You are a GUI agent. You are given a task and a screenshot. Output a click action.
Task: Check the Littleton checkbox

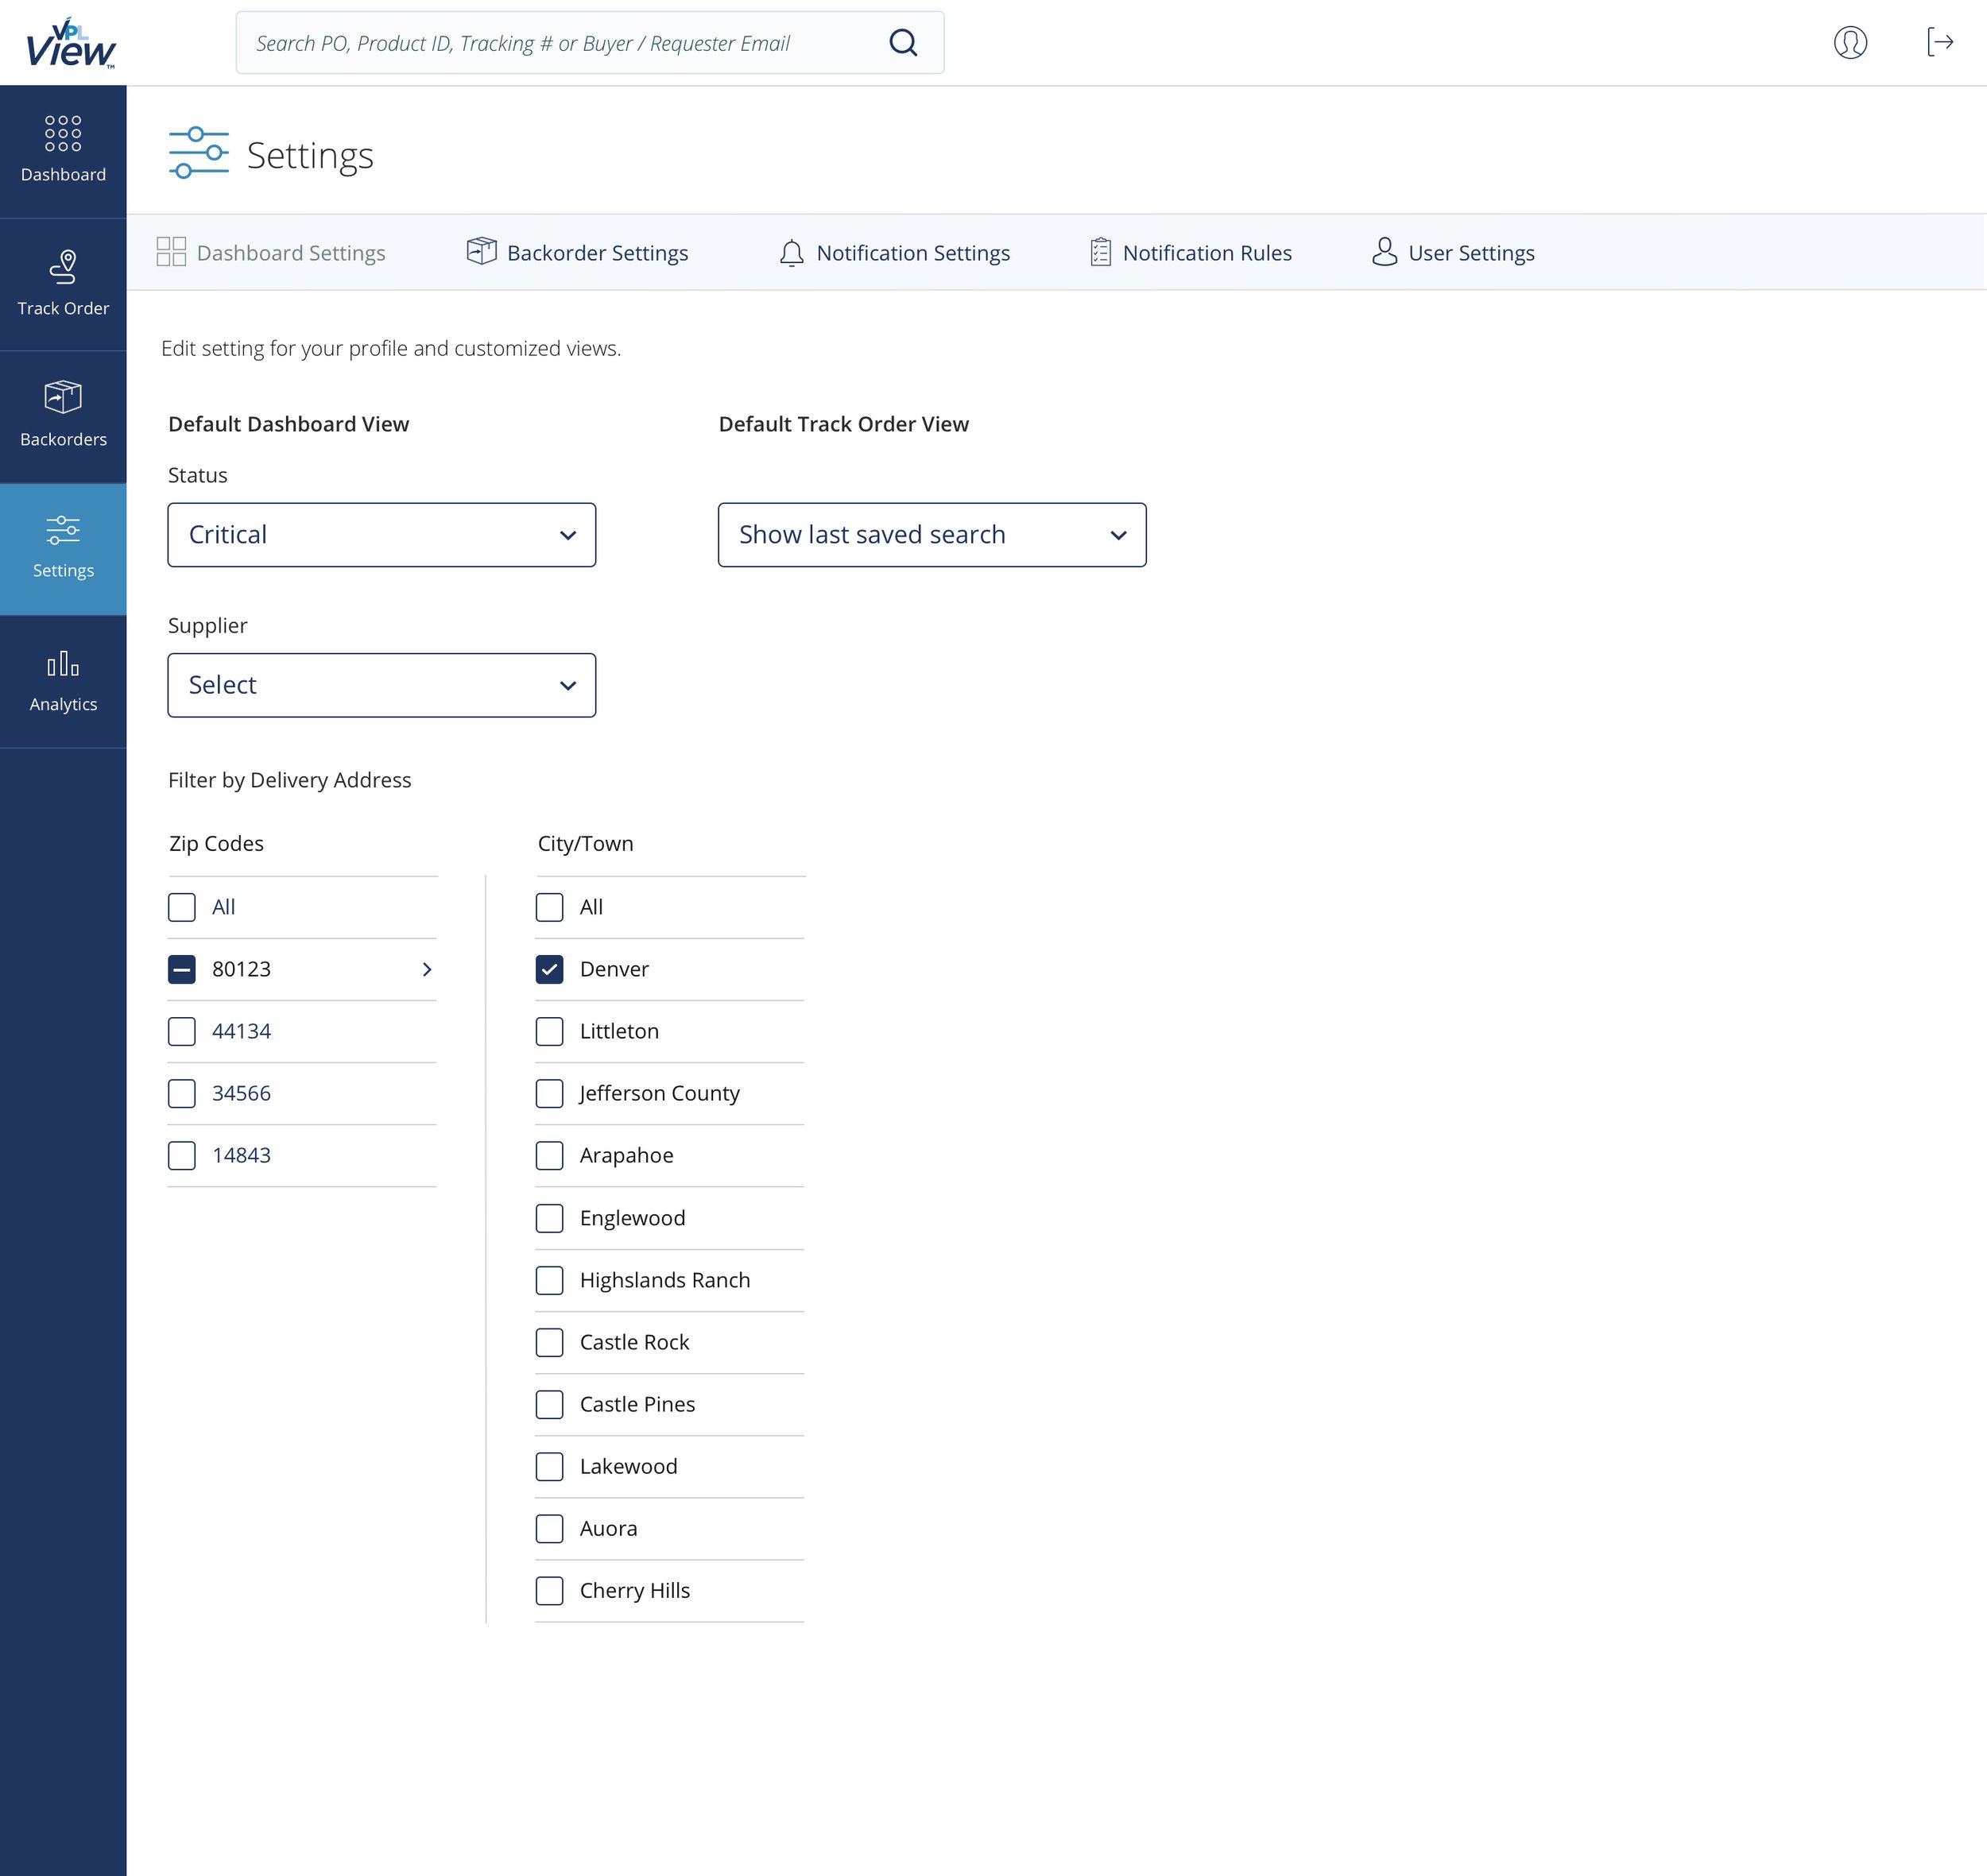[x=549, y=1031]
